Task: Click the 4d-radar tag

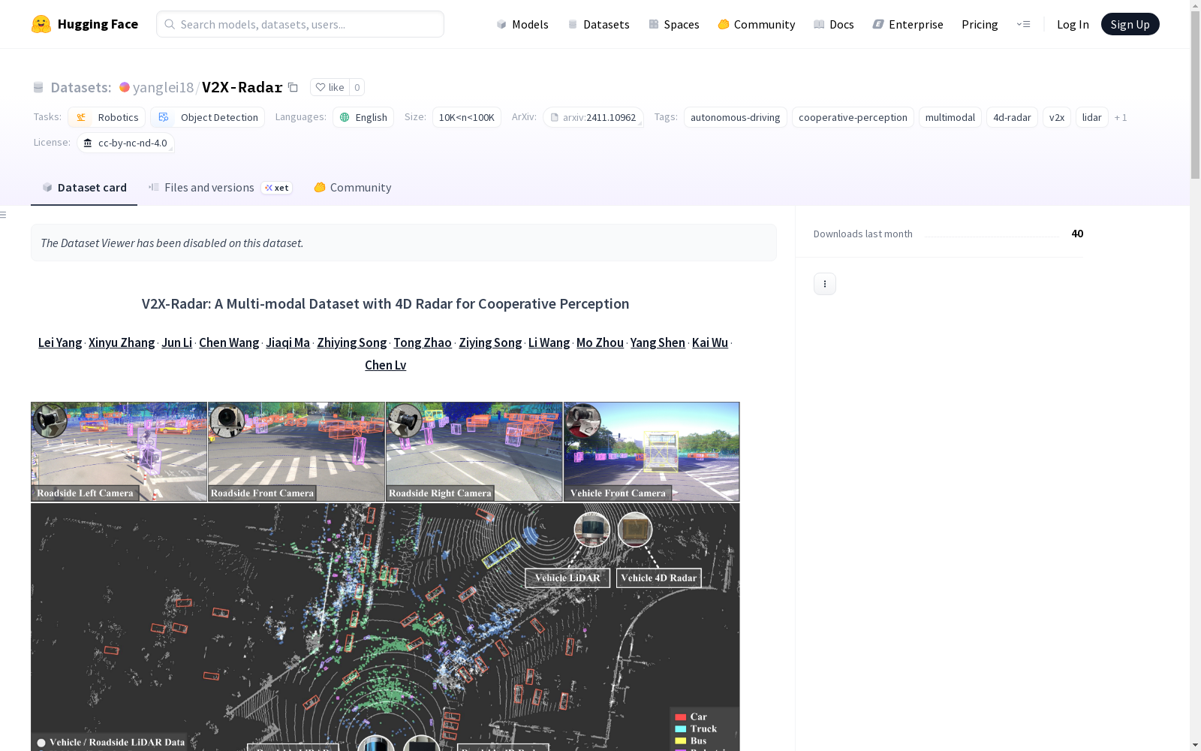Action: click(x=1012, y=117)
